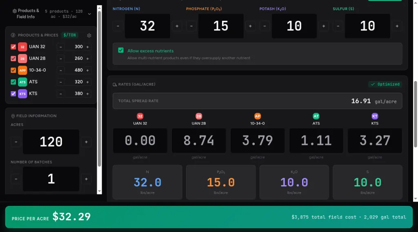Increase Nitrogen target with plus
The image size is (418, 232).
click(177, 26)
